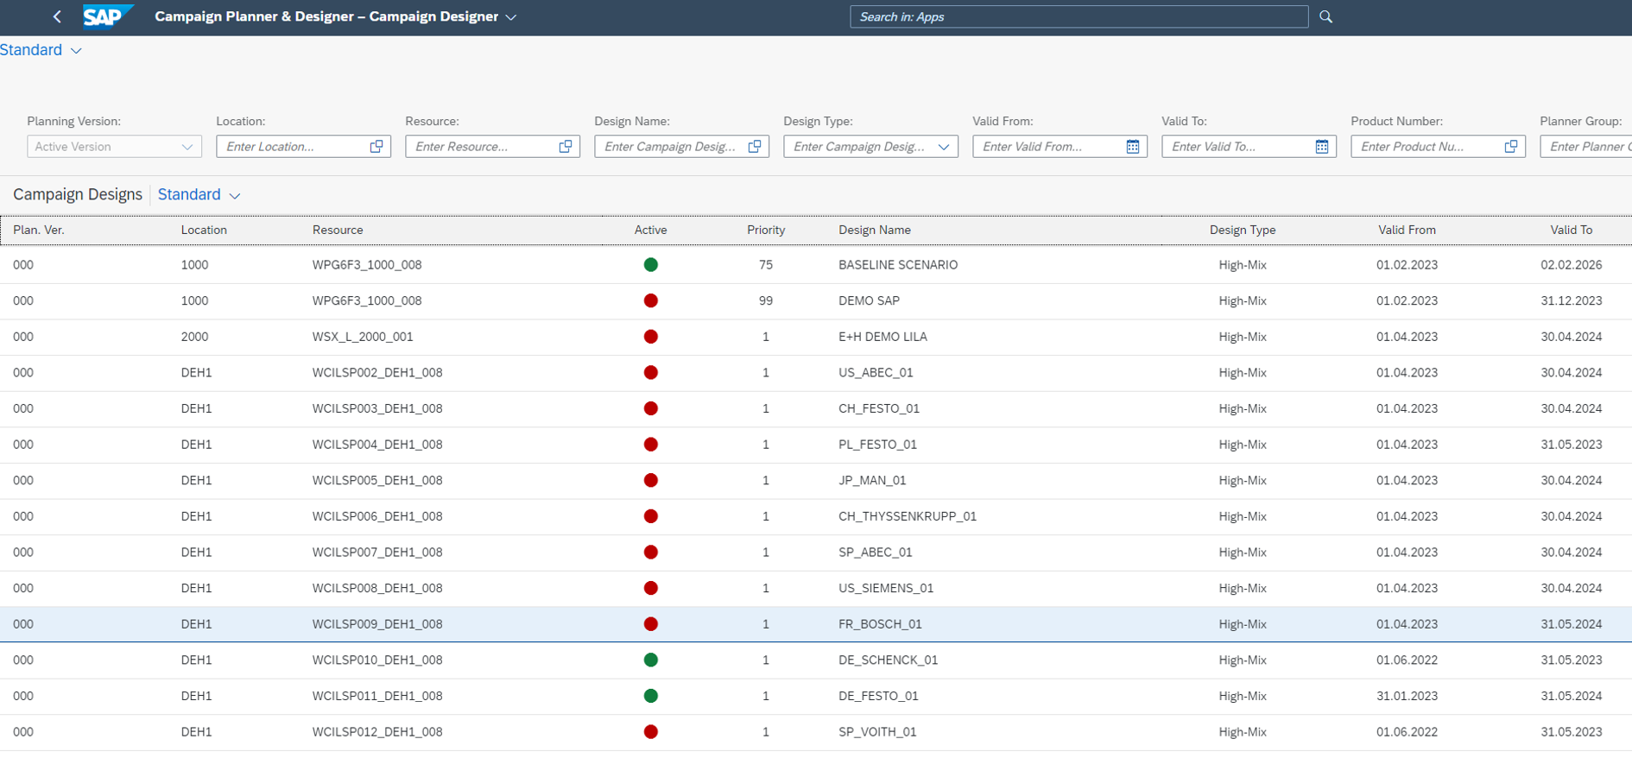Select the E+H DEMO LILA design name
Image resolution: width=1632 pixels, height=758 pixels.
882,337
